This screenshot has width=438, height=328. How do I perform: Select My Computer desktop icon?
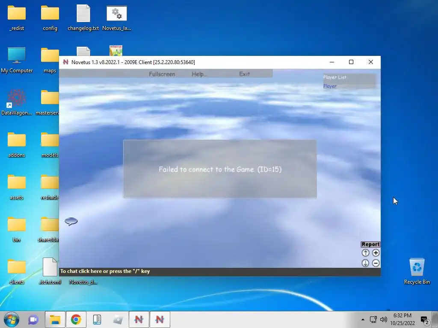17,60
